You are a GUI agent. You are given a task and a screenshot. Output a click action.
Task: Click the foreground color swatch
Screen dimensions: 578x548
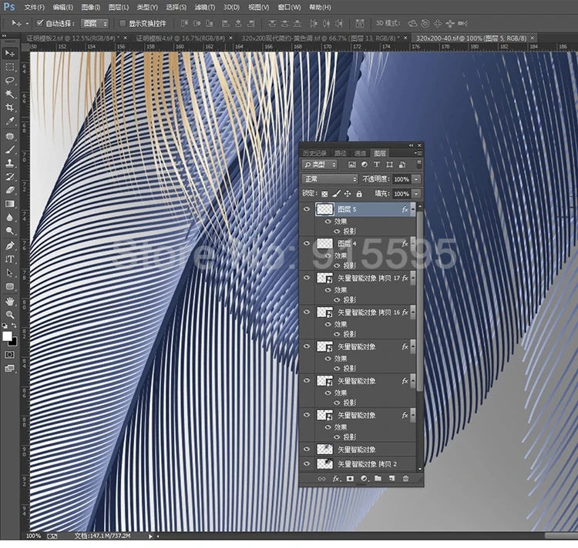coord(8,336)
